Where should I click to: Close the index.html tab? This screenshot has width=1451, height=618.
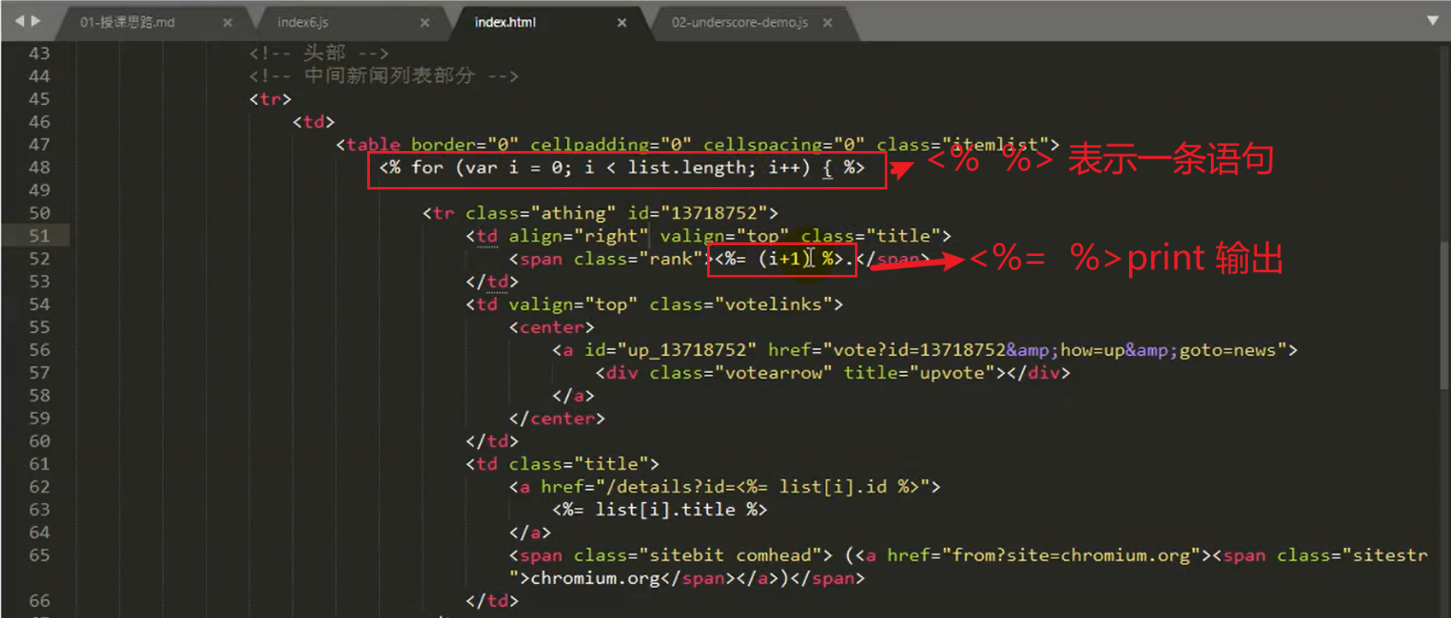(622, 23)
